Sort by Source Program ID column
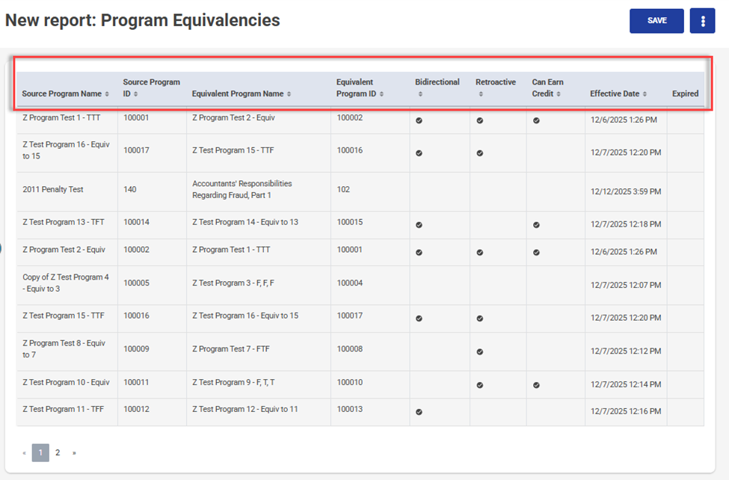This screenshot has height=480, width=729. (x=151, y=88)
